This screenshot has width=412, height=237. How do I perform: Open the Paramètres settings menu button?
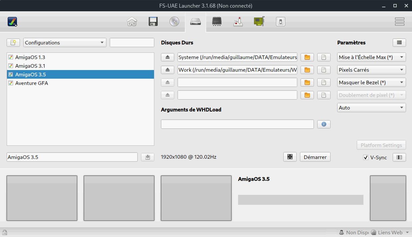[x=399, y=42]
